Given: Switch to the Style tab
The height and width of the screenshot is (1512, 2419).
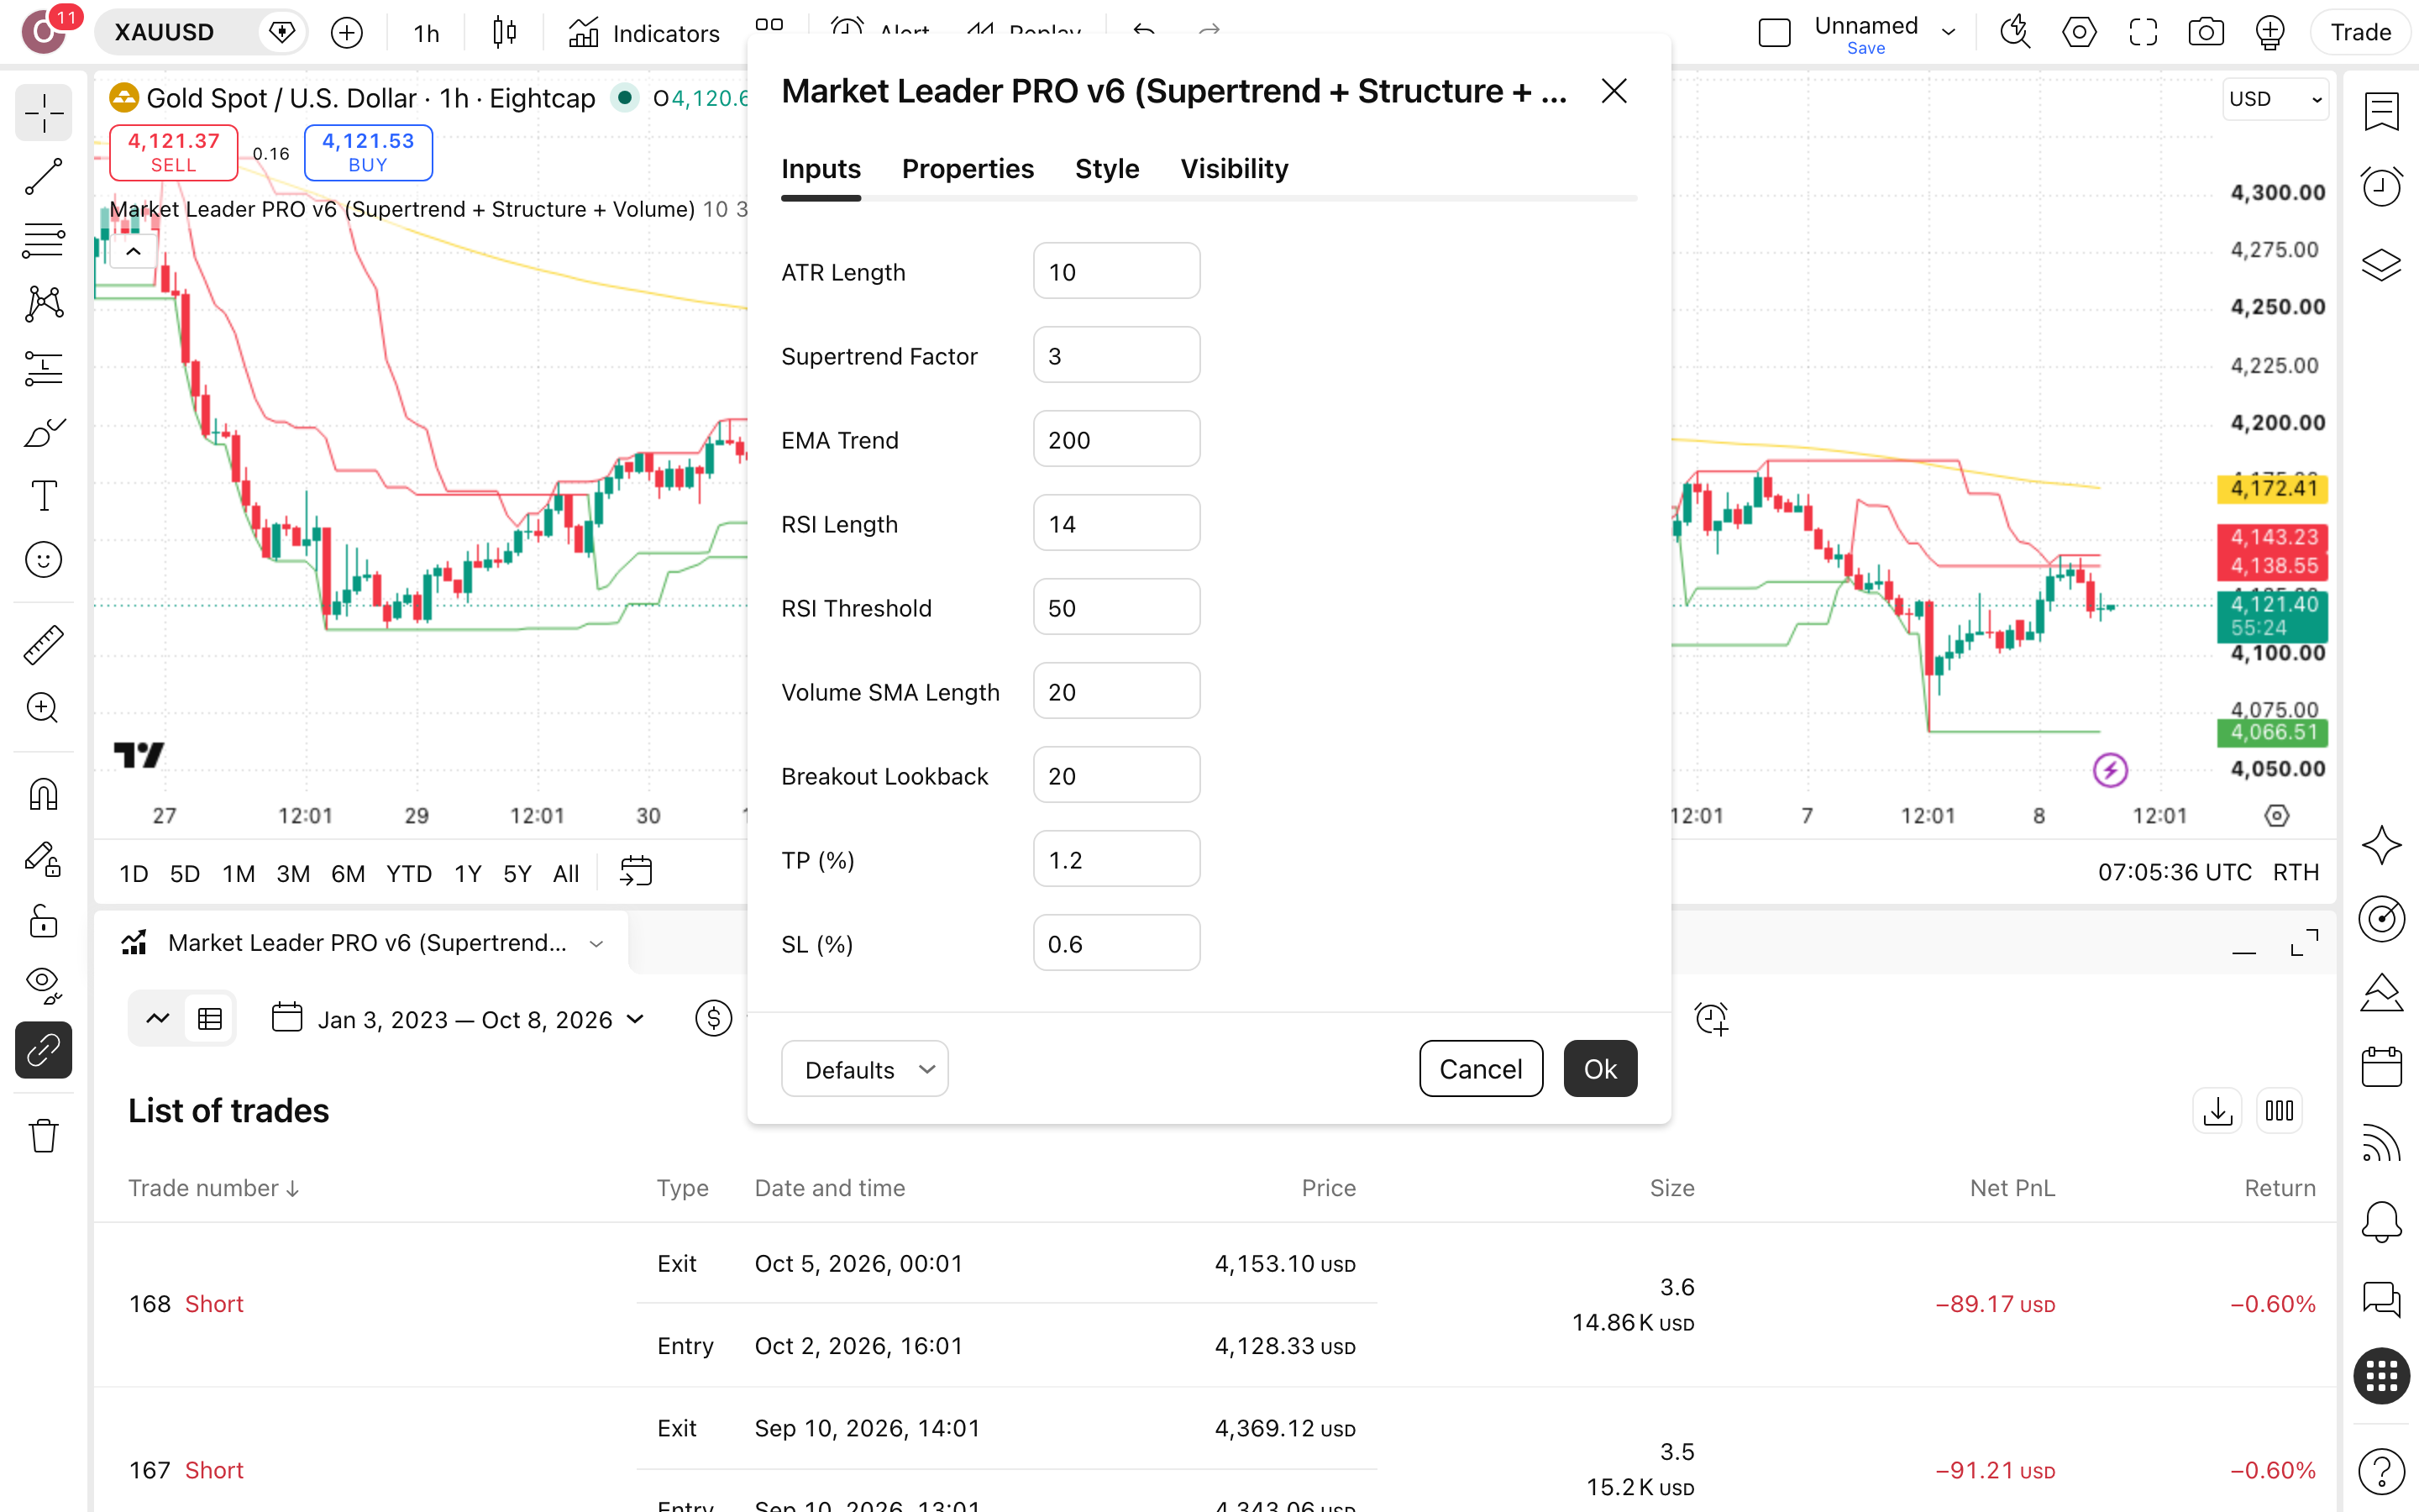Looking at the screenshot, I should click(1106, 169).
